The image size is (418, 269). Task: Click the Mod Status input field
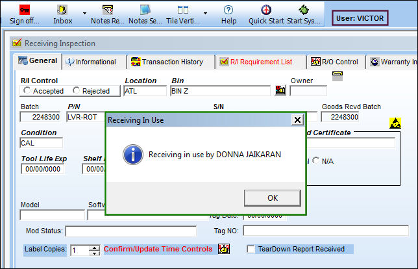tap(131, 231)
